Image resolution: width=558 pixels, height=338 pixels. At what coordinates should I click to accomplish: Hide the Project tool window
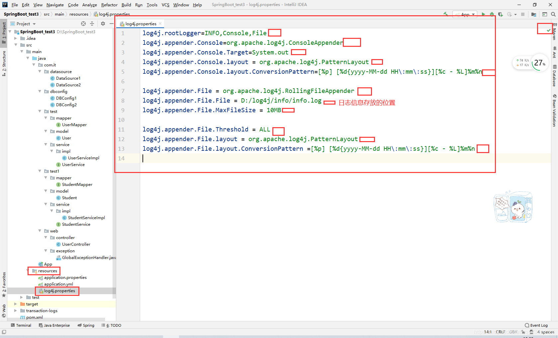tap(112, 24)
